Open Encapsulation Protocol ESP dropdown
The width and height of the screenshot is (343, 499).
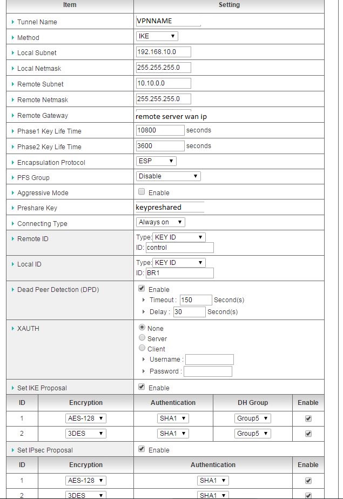tap(157, 161)
